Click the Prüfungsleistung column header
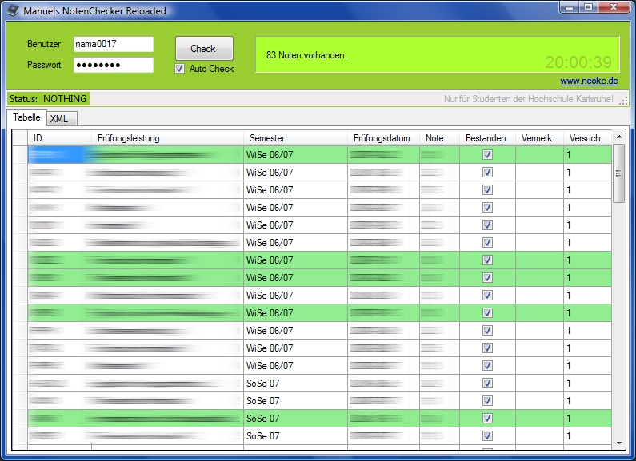 166,138
